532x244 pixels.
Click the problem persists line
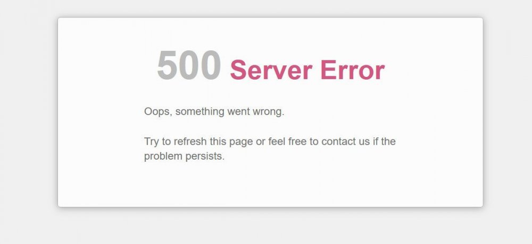point(184,156)
